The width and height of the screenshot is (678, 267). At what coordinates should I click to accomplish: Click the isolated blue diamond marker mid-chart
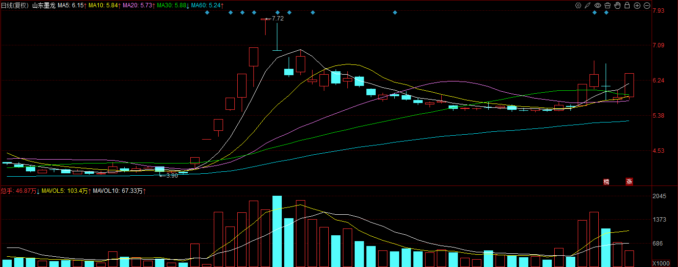point(395,12)
